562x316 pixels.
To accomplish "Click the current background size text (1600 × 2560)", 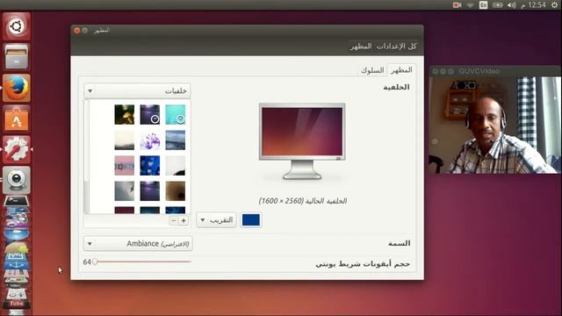I will 302,201.
